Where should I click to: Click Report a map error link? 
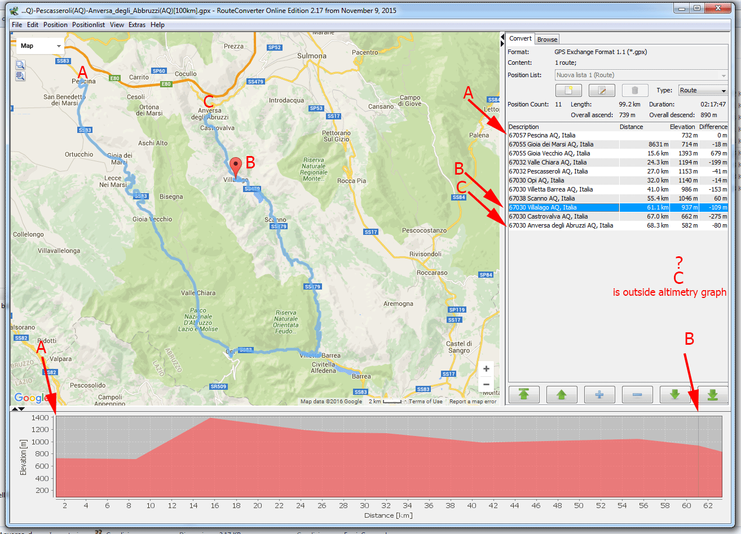(x=473, y=402)
